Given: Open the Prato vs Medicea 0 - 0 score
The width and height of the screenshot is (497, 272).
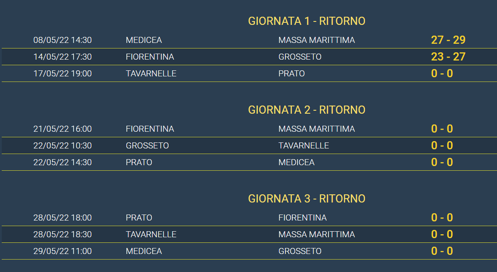Looking at the screenshot, I should click(x=442, y=162).
